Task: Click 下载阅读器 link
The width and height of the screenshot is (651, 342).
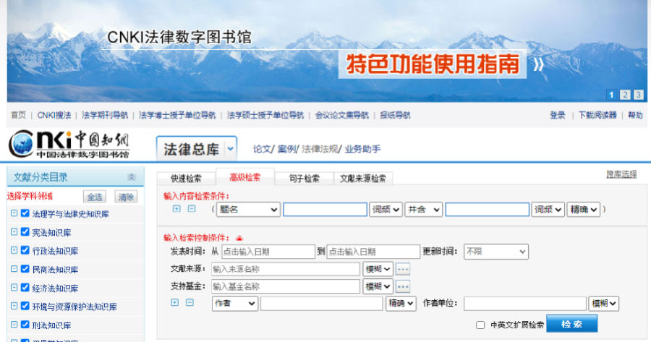Action: coord(597,115)
